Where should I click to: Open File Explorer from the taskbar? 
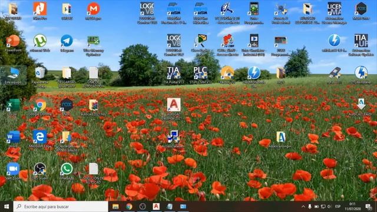point(115,207)
